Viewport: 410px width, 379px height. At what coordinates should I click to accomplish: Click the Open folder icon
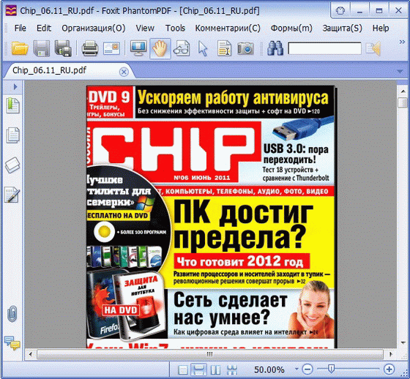(20, 48)
